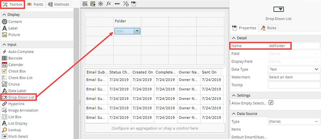Select the Data Label control

[x=14, y=91]
